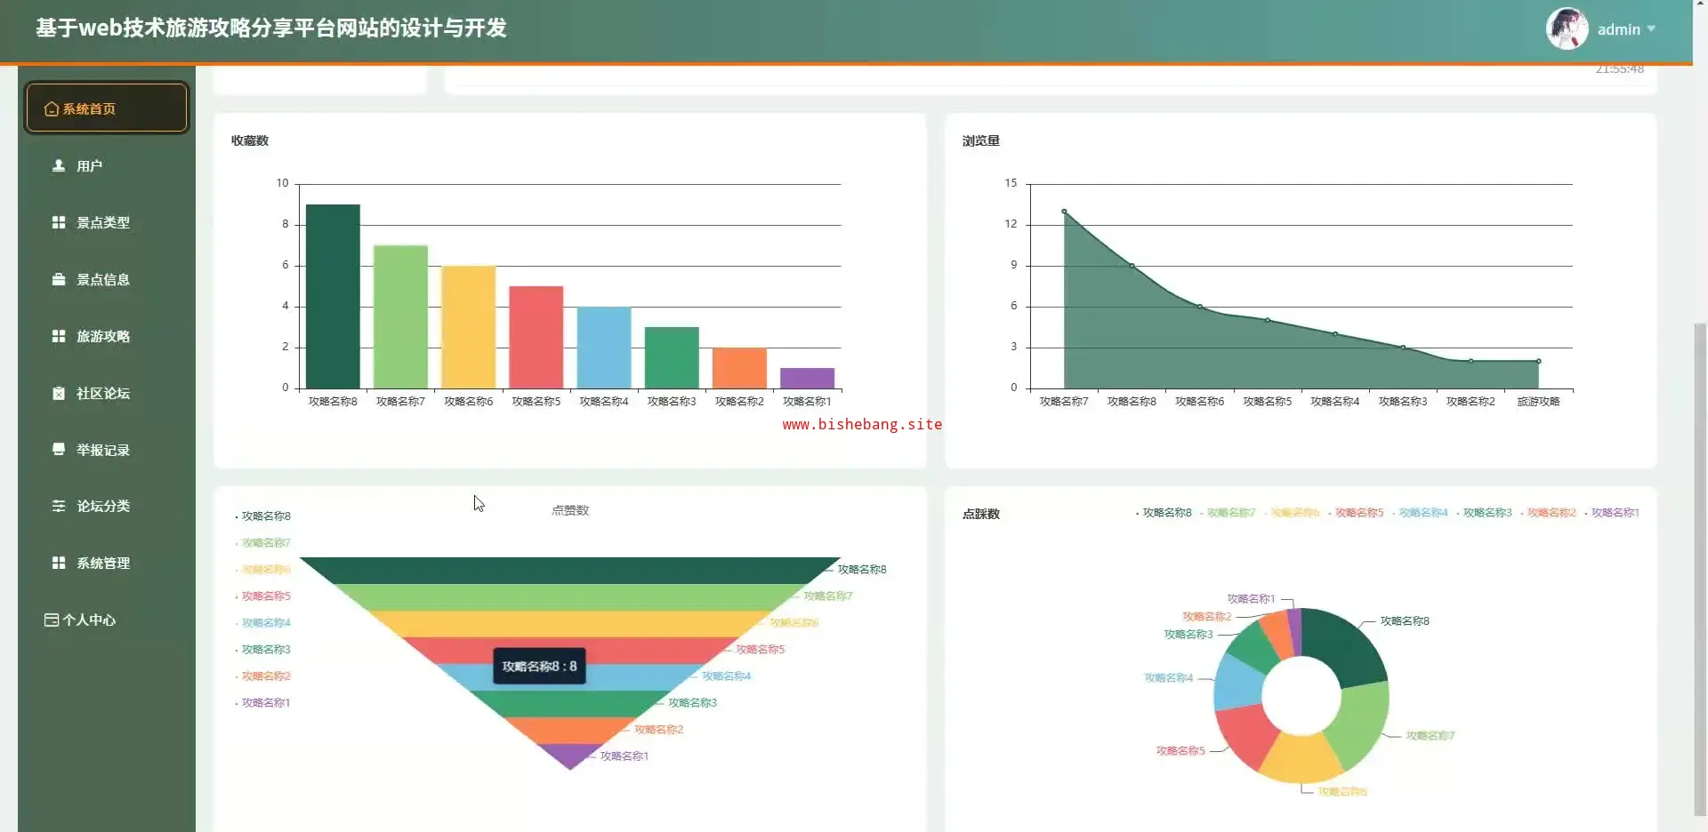
Task: Click the user icon beside 用户
Action: 59,165
